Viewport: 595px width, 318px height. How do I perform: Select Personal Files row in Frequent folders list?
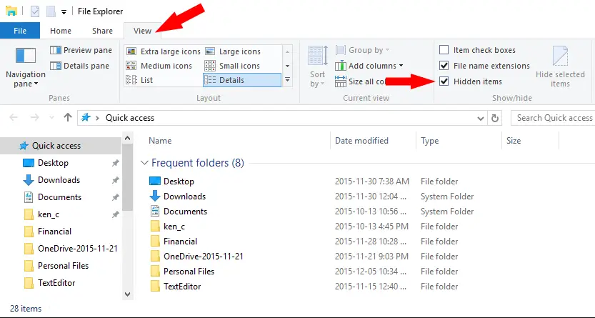click(304, 272)
